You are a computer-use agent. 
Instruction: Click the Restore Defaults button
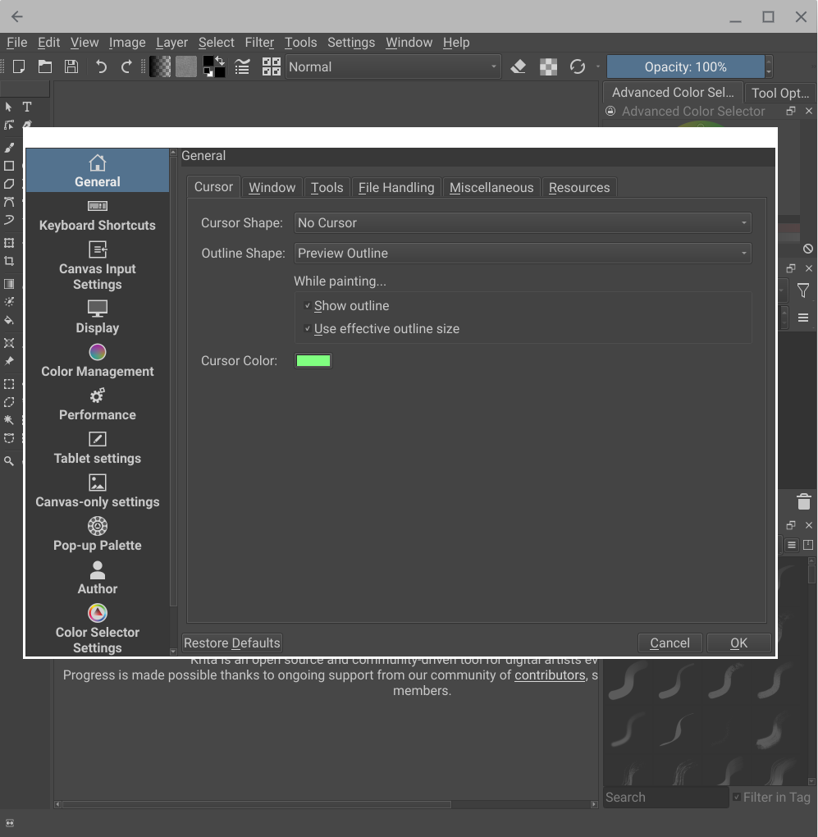232,643
